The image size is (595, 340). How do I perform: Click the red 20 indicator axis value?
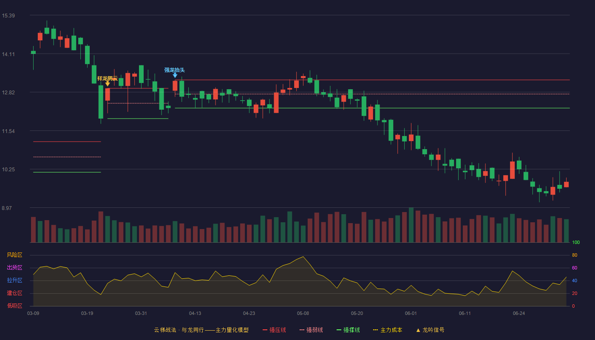(x=575, y=293)
